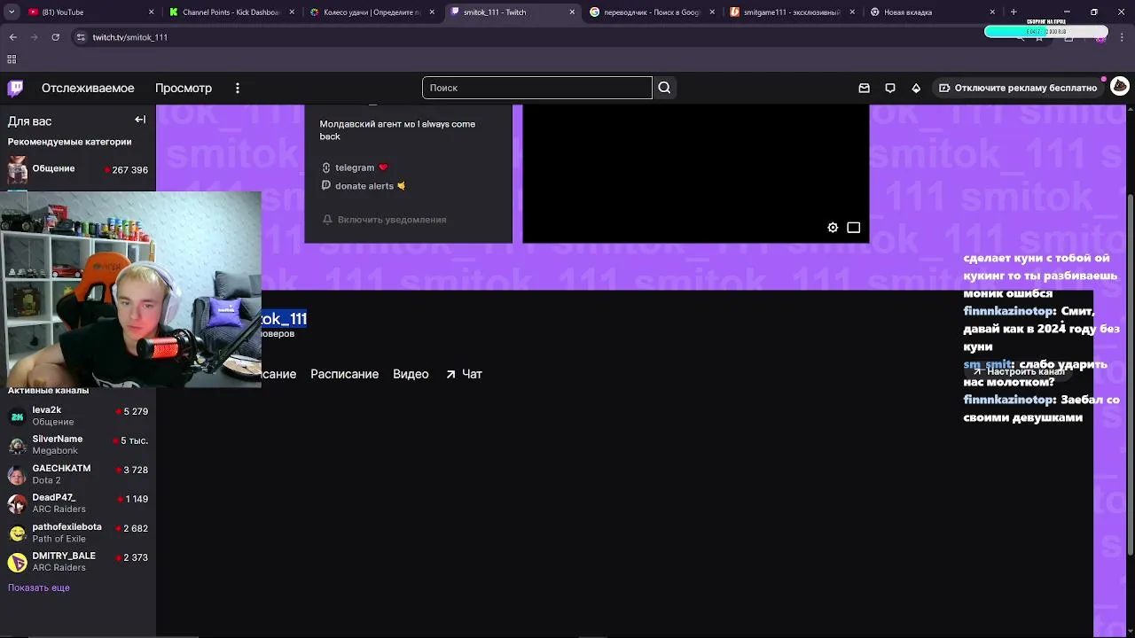Open the DeadP47_ channel
This screenshot has width=1135, height=638.
[x=78, y=503]
